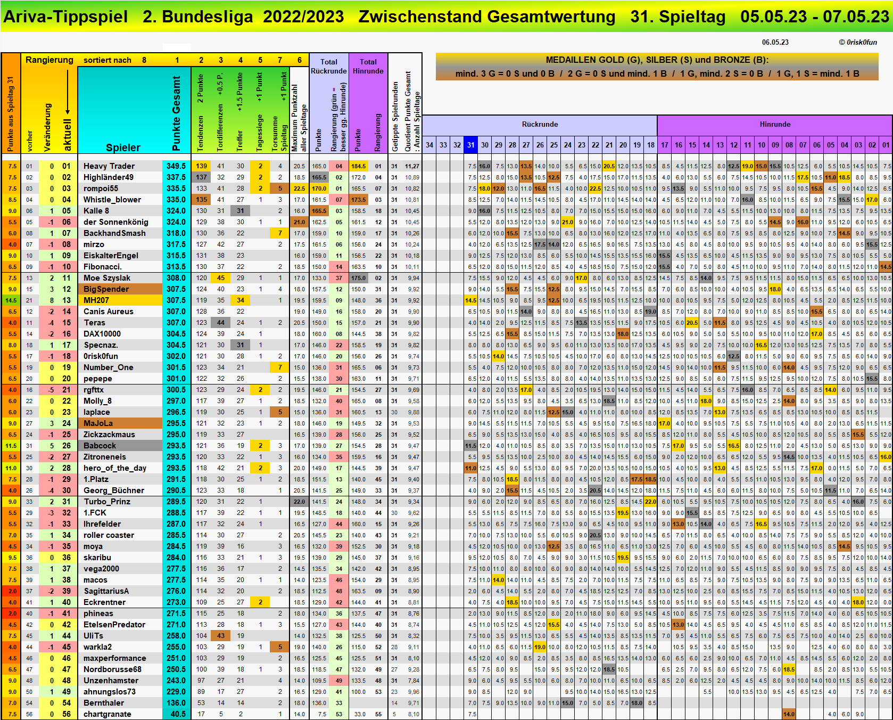
Task: Select Spieler column header
Action: point(123,148)
